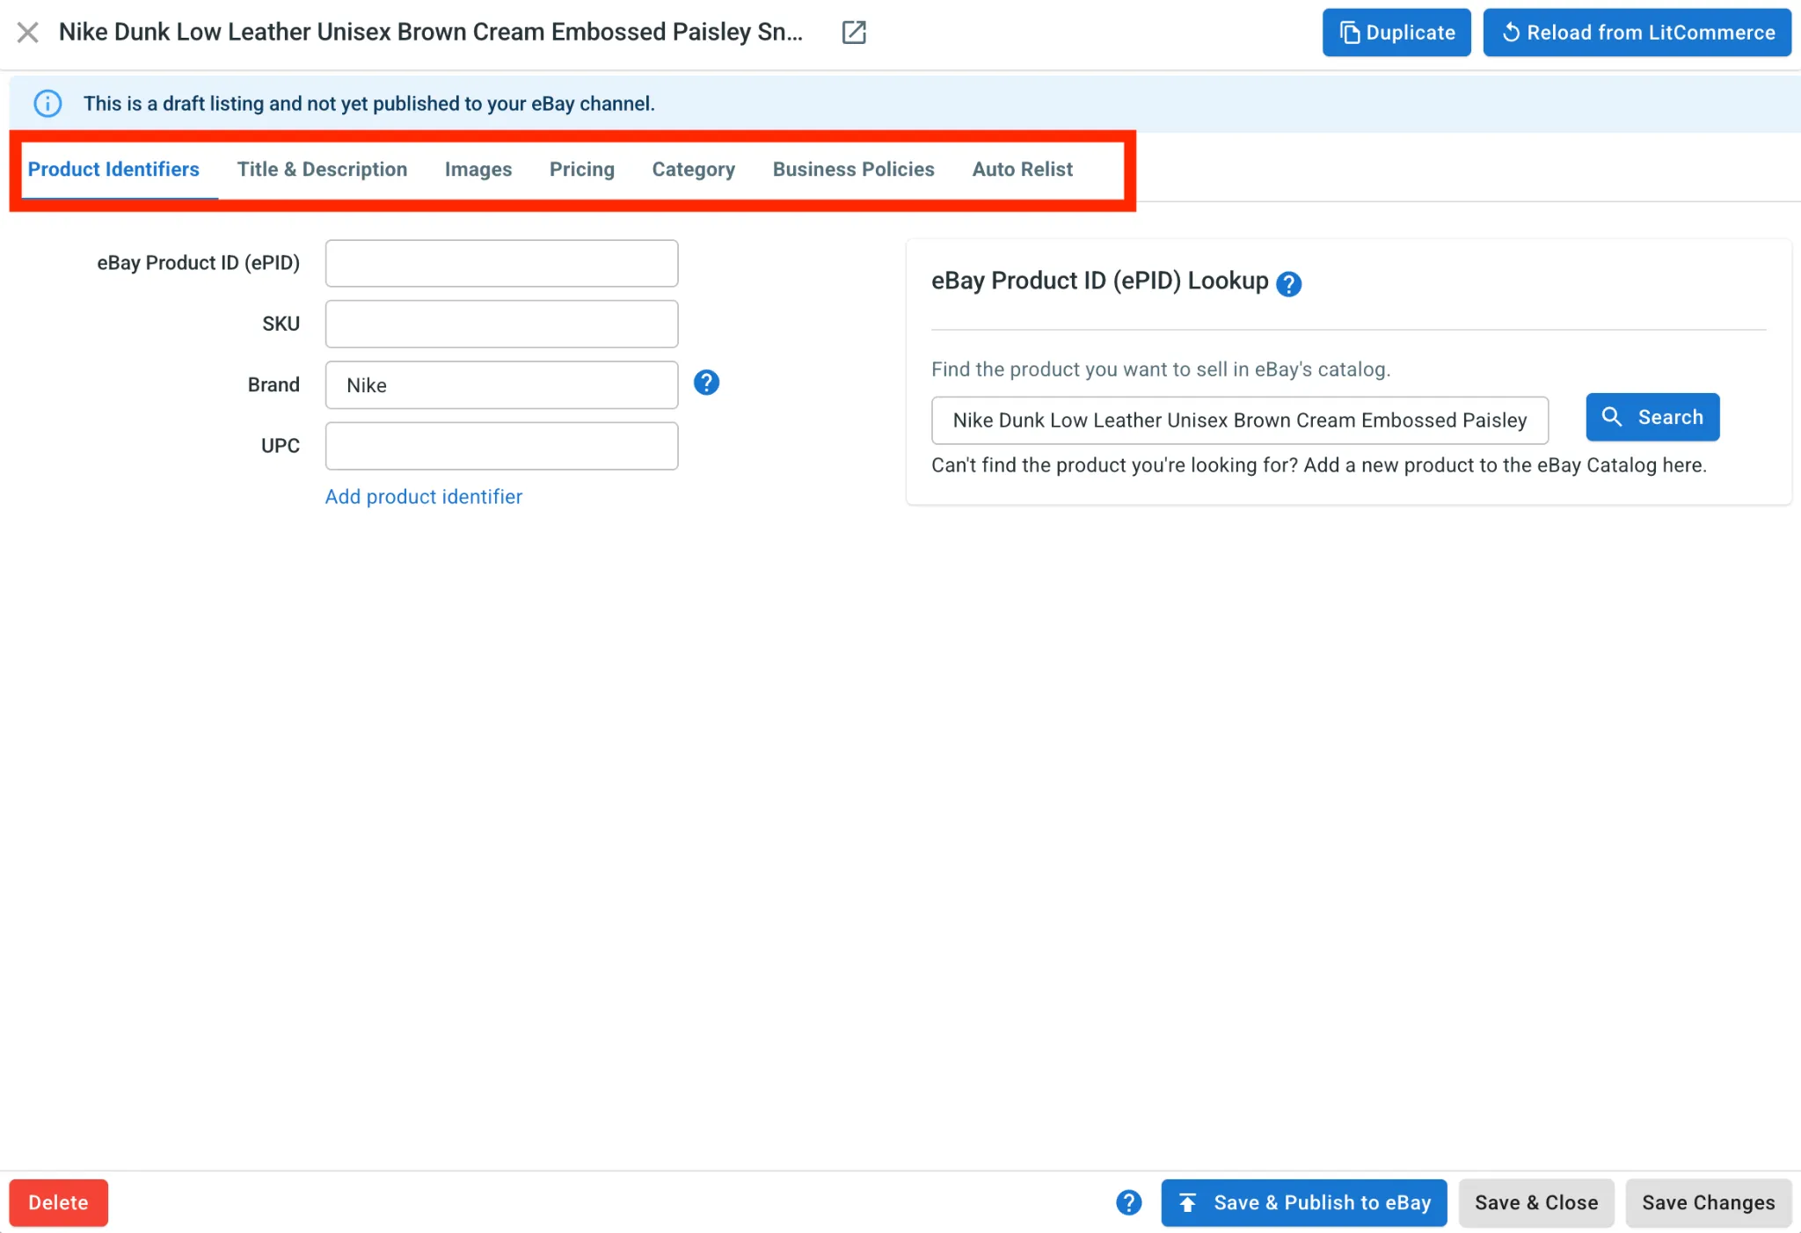This screenshot has width=1801, height=1233.
Task: Focus the UPC input field
Action: pyautogui.click(x=501, y=446)
